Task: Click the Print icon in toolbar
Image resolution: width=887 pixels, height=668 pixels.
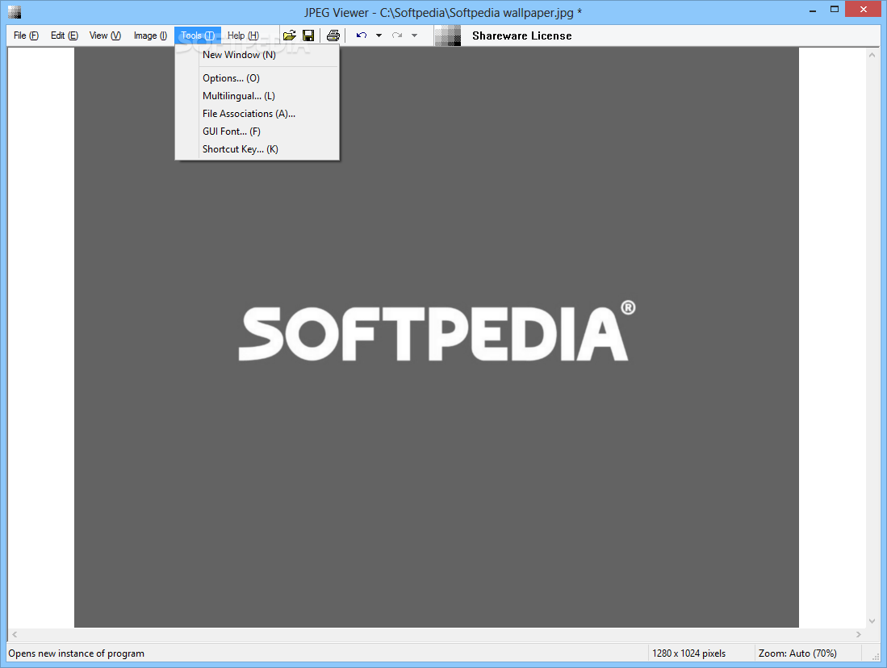Action: (x=333, y=35)
